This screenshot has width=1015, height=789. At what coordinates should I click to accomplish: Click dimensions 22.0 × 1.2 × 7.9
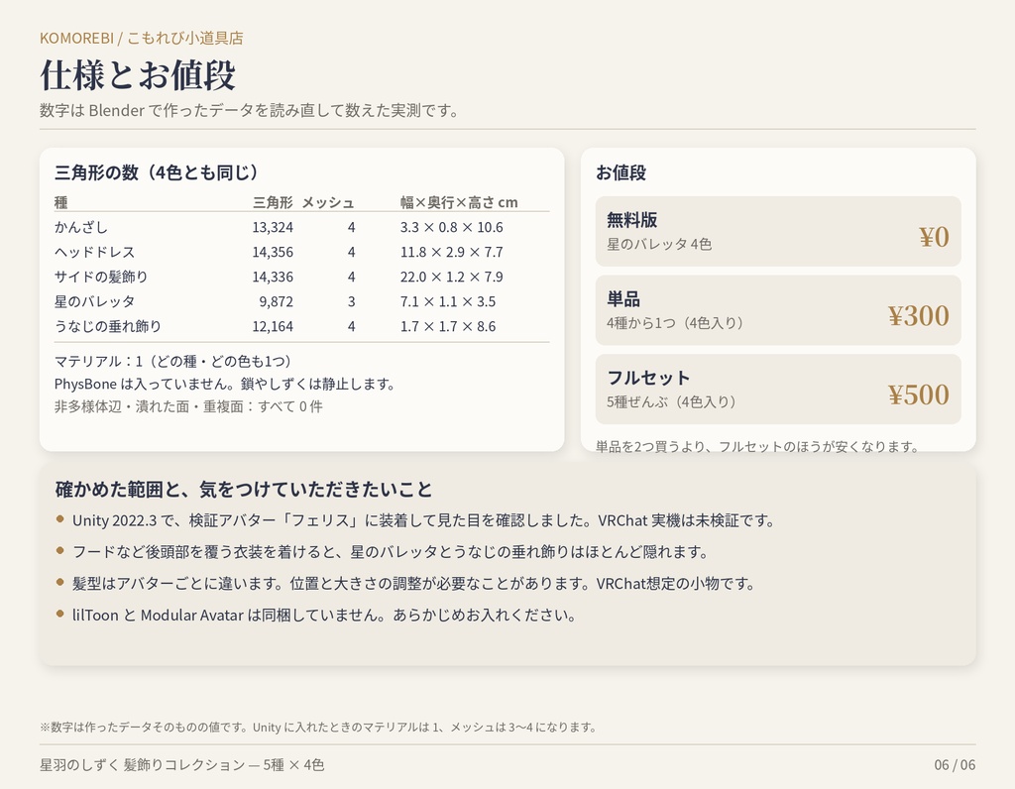(451, 277)
